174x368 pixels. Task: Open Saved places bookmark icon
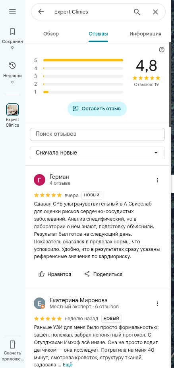(x=12, y=31)
